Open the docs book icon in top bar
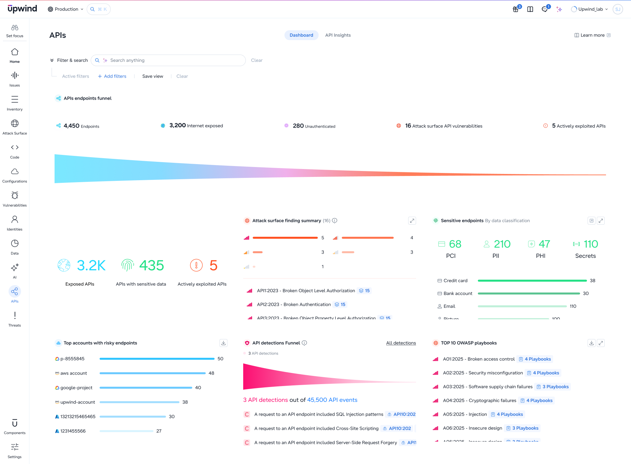Screen dimensions: 631x464 click(x=530, y=9)
